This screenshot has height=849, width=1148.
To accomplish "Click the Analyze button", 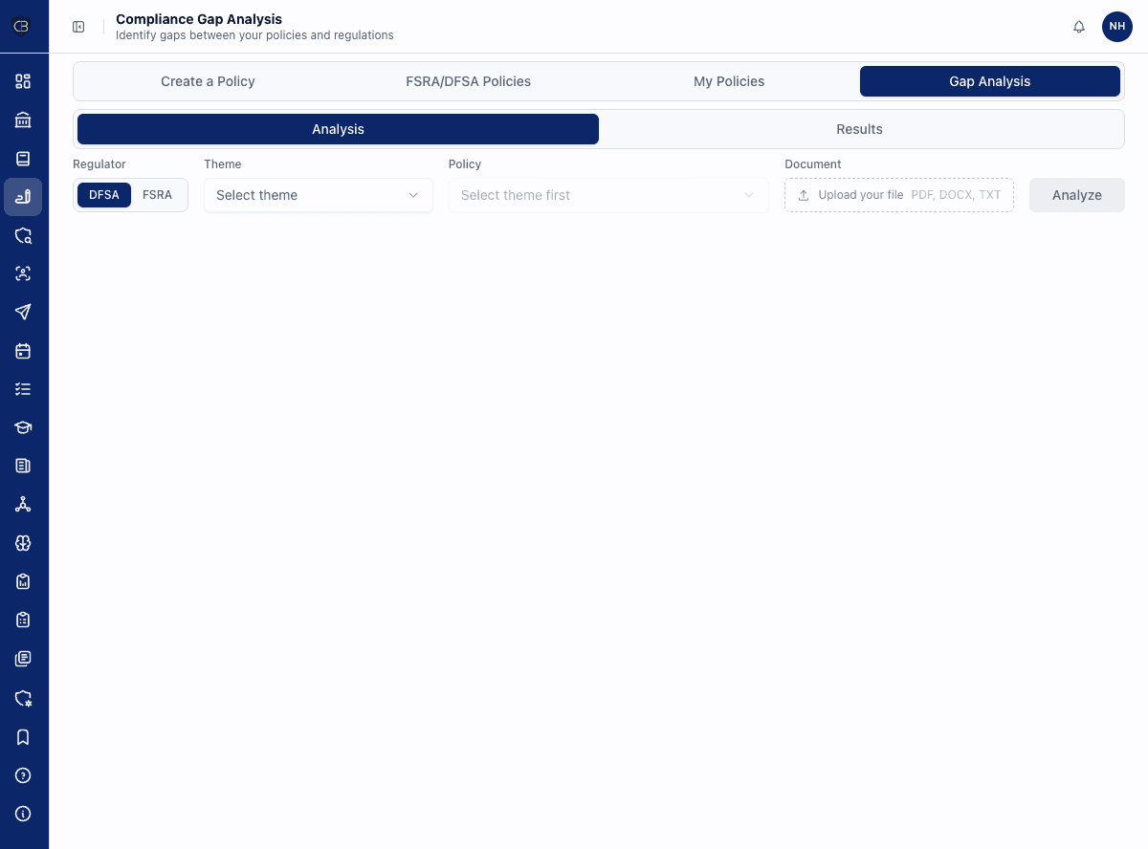I will pos(1076,195).
